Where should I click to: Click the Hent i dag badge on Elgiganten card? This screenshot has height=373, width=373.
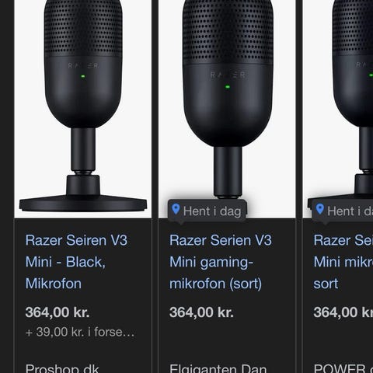pos(207,211)
